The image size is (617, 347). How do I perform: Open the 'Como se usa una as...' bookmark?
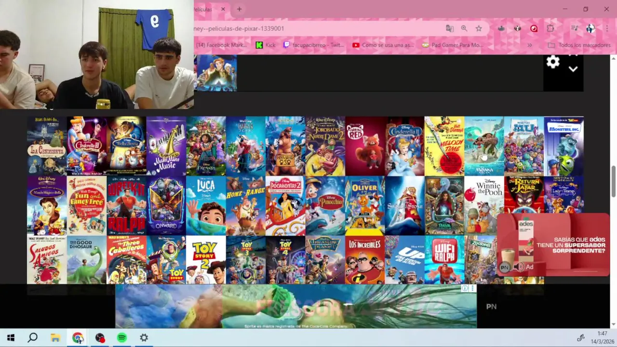[x=383, y=45]
